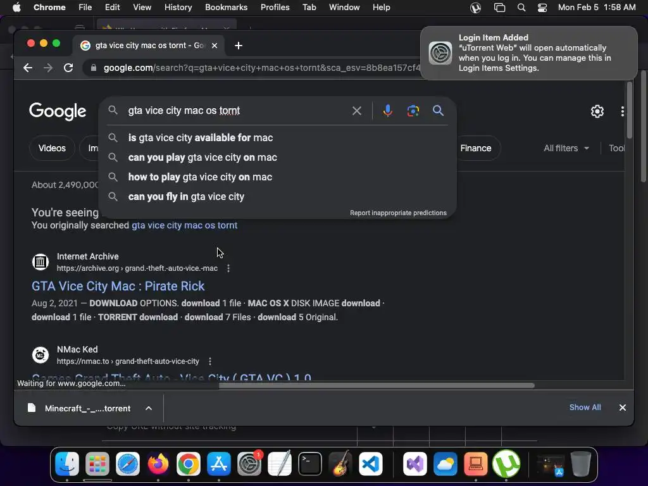648x486 pixels.
Task: Click the horizontal scrollbar at page bottom
Action: (376, 385)
